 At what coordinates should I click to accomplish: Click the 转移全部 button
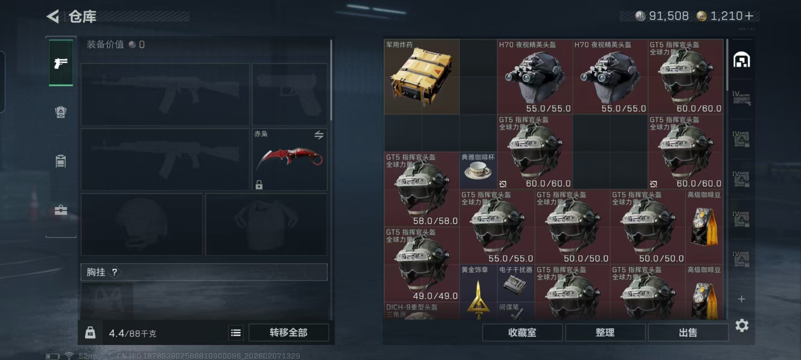(288, 332)
